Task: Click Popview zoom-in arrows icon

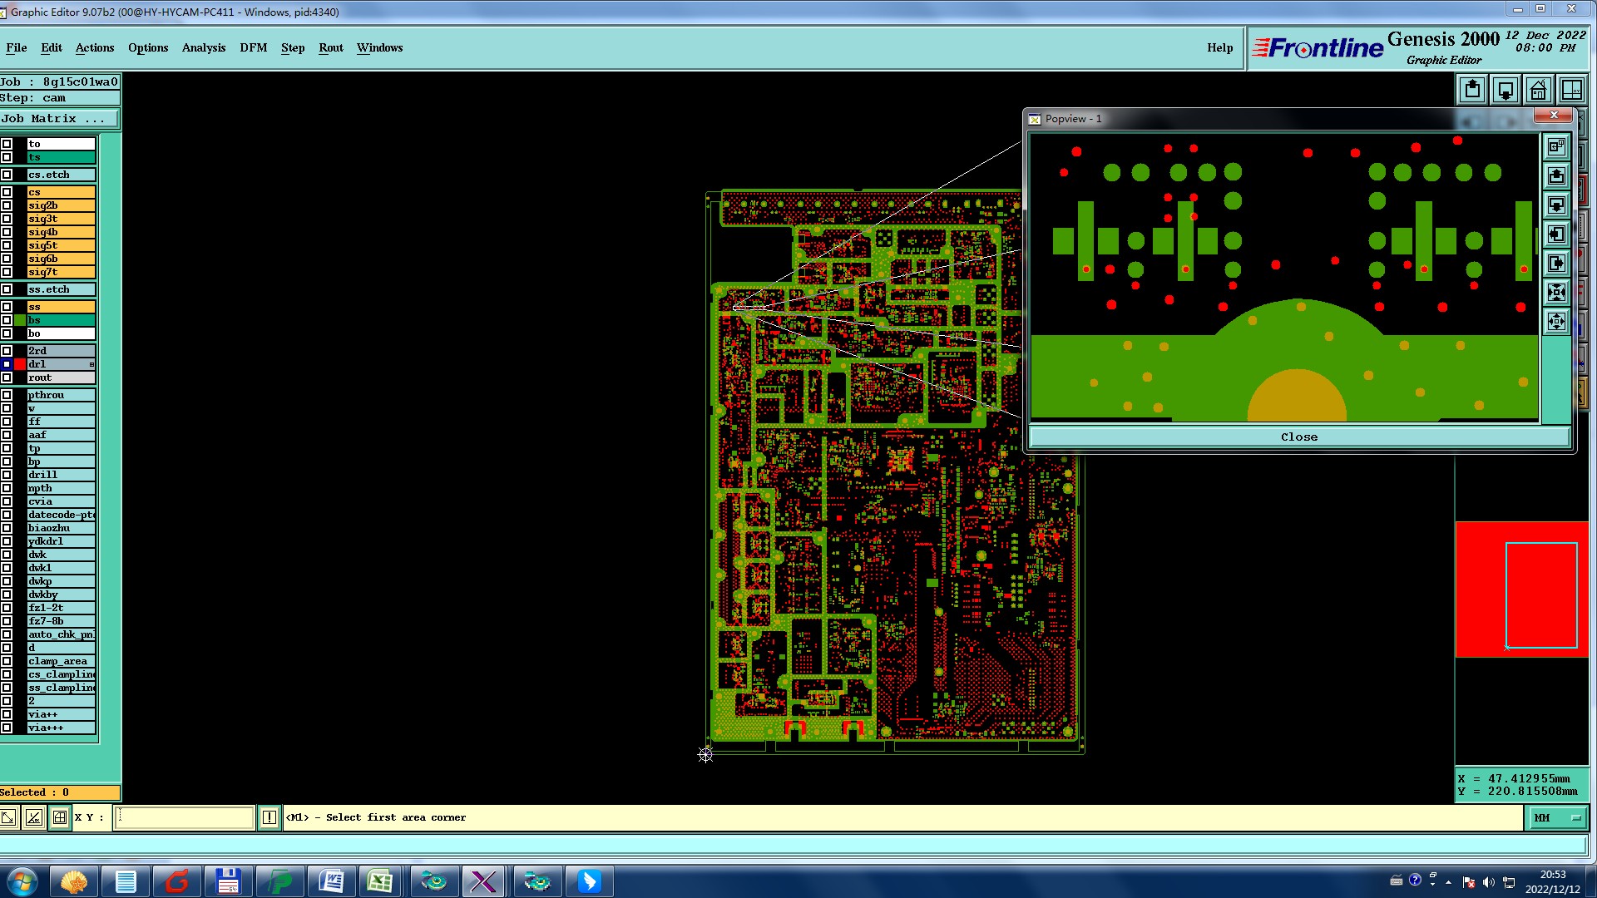Action: [x=1556, y=292]
